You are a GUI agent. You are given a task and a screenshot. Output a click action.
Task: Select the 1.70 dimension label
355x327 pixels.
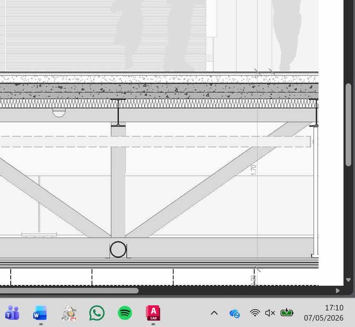pos(254,171)
